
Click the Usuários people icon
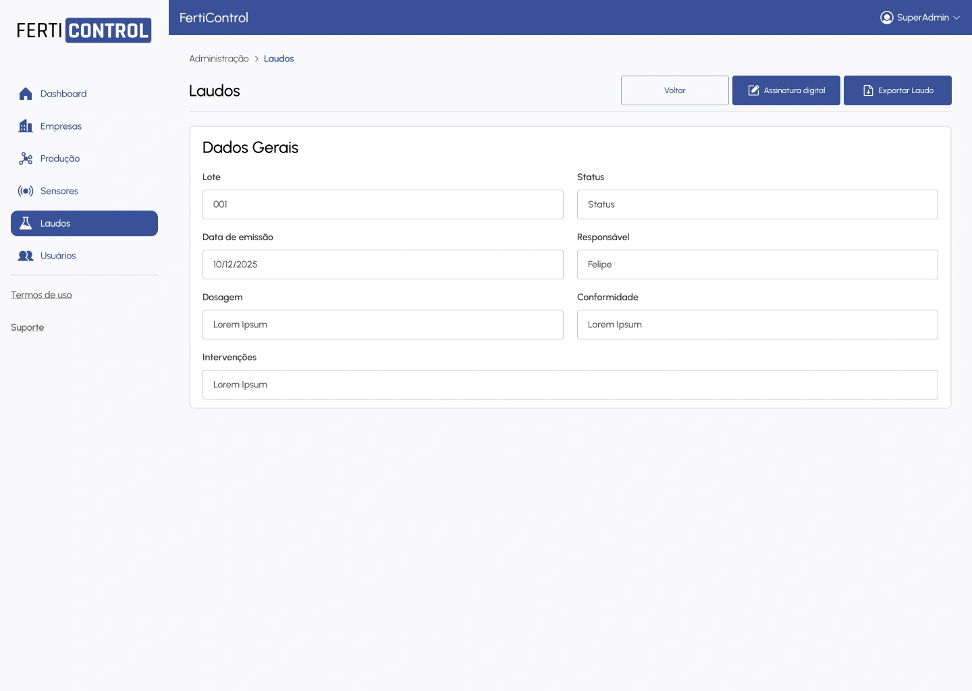pyautogui.click(x=26, y=256)
